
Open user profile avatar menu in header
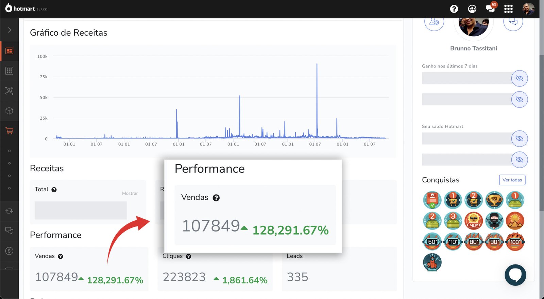pos(528,9)
